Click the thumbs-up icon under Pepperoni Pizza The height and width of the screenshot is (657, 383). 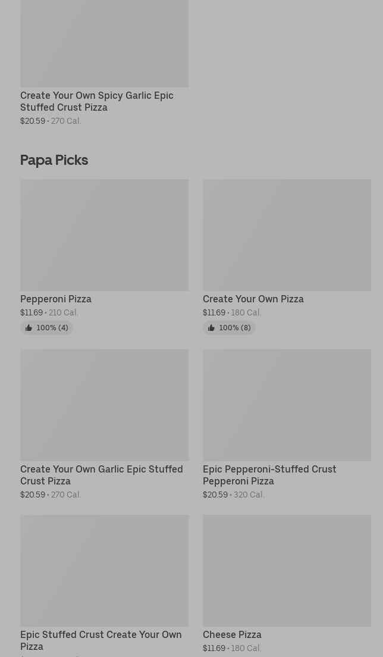pos(29,328)
